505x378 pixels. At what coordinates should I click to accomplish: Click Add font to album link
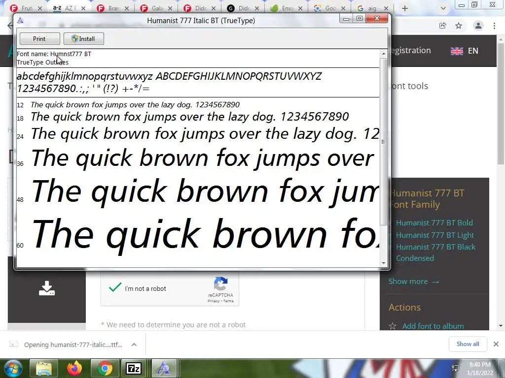point(433,326)
